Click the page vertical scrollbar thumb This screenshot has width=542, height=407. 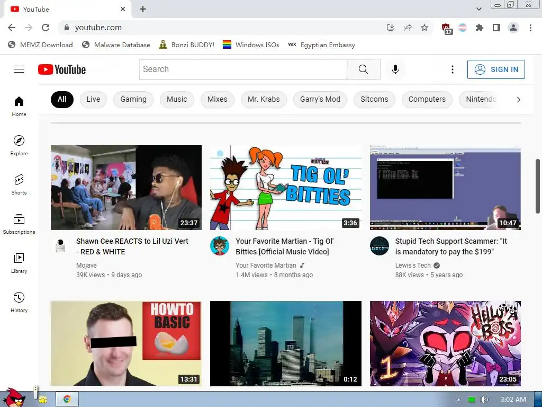pos(538,186)
